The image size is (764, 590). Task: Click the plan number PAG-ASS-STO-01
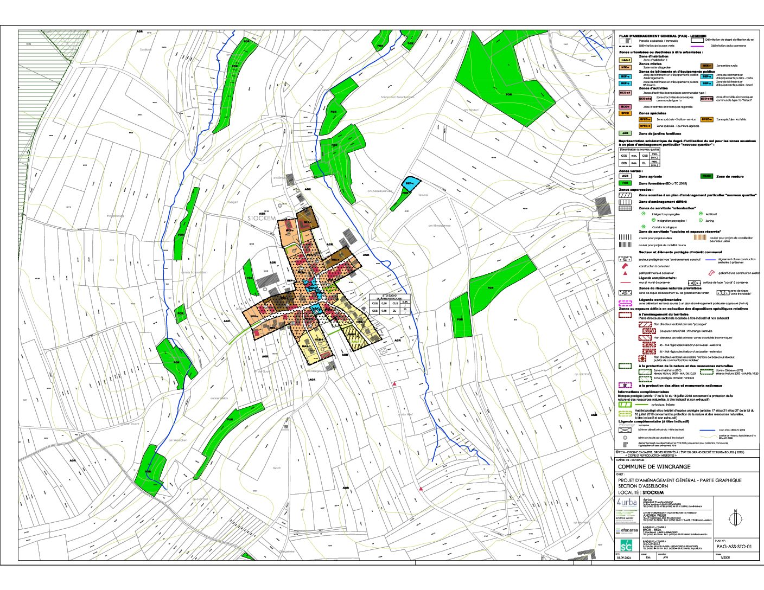click(734, 547)
